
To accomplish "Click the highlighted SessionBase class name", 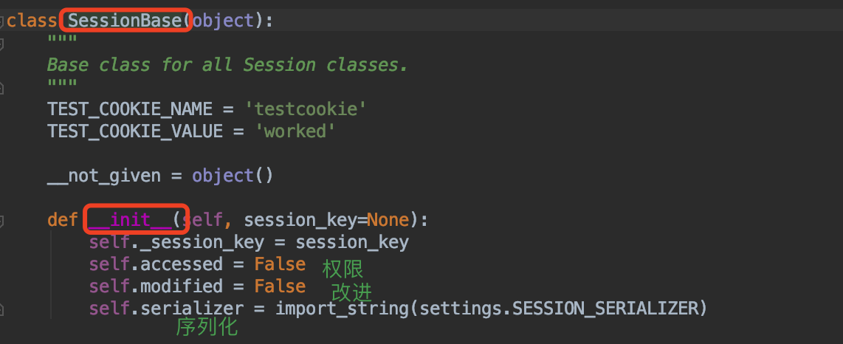I will (x=125, y=21).
